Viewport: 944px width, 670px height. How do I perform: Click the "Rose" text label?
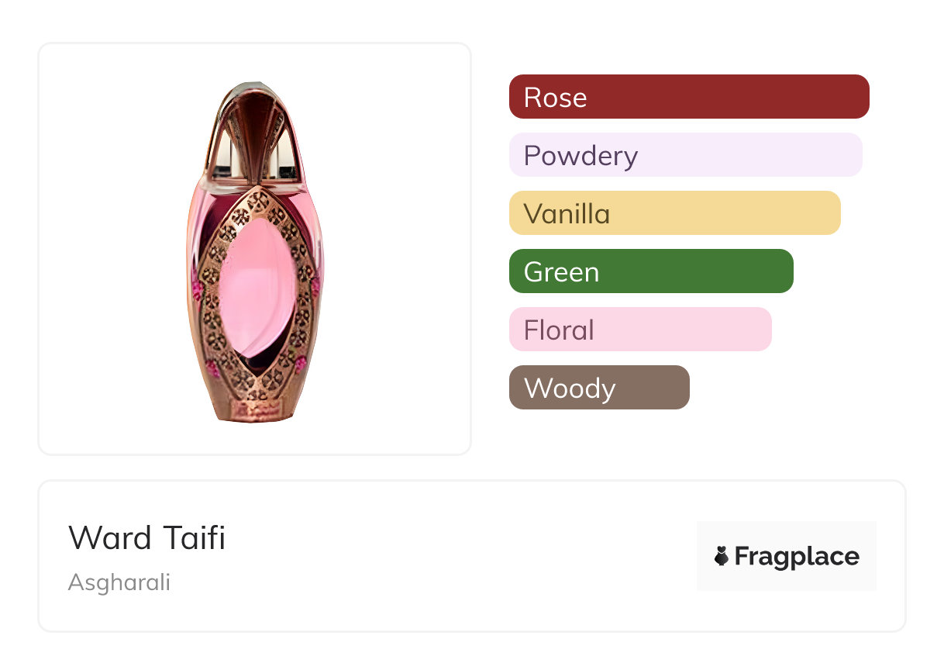point(555,98)
